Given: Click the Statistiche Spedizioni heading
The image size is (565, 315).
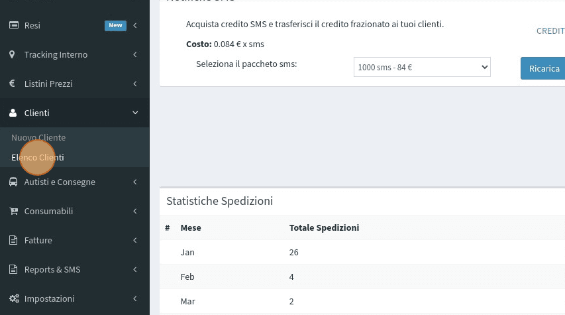Looking at the screenshot, I should 219,201.
